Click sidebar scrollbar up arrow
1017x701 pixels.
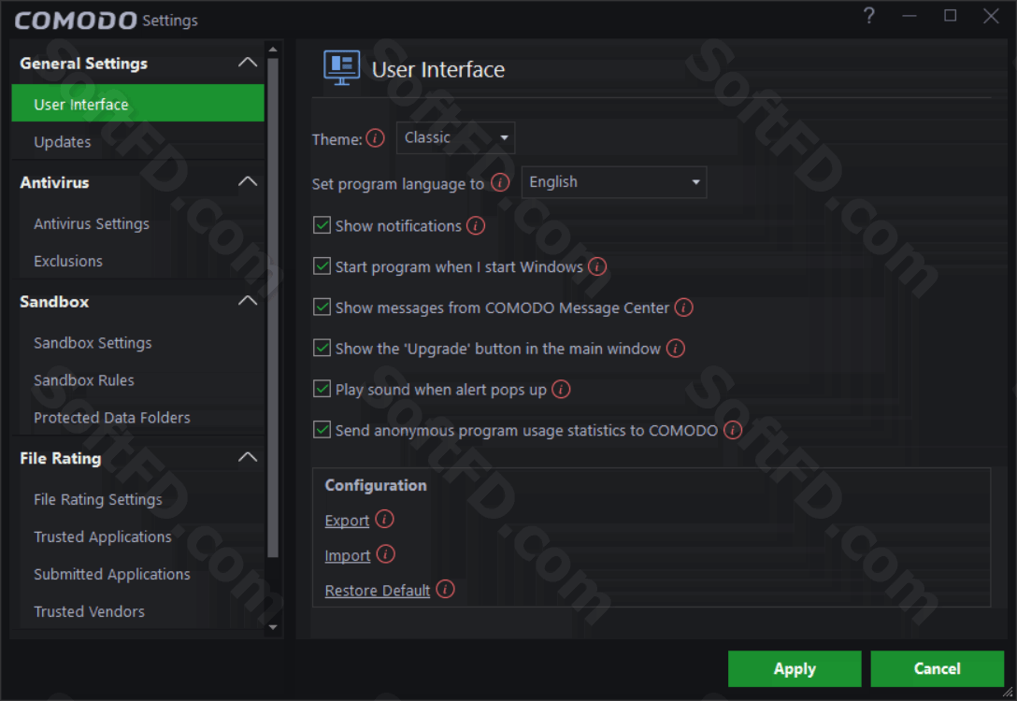tap(273, 50)
